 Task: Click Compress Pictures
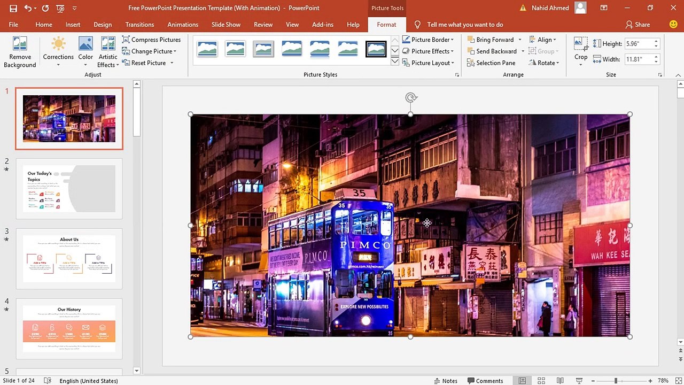(151, 40)
